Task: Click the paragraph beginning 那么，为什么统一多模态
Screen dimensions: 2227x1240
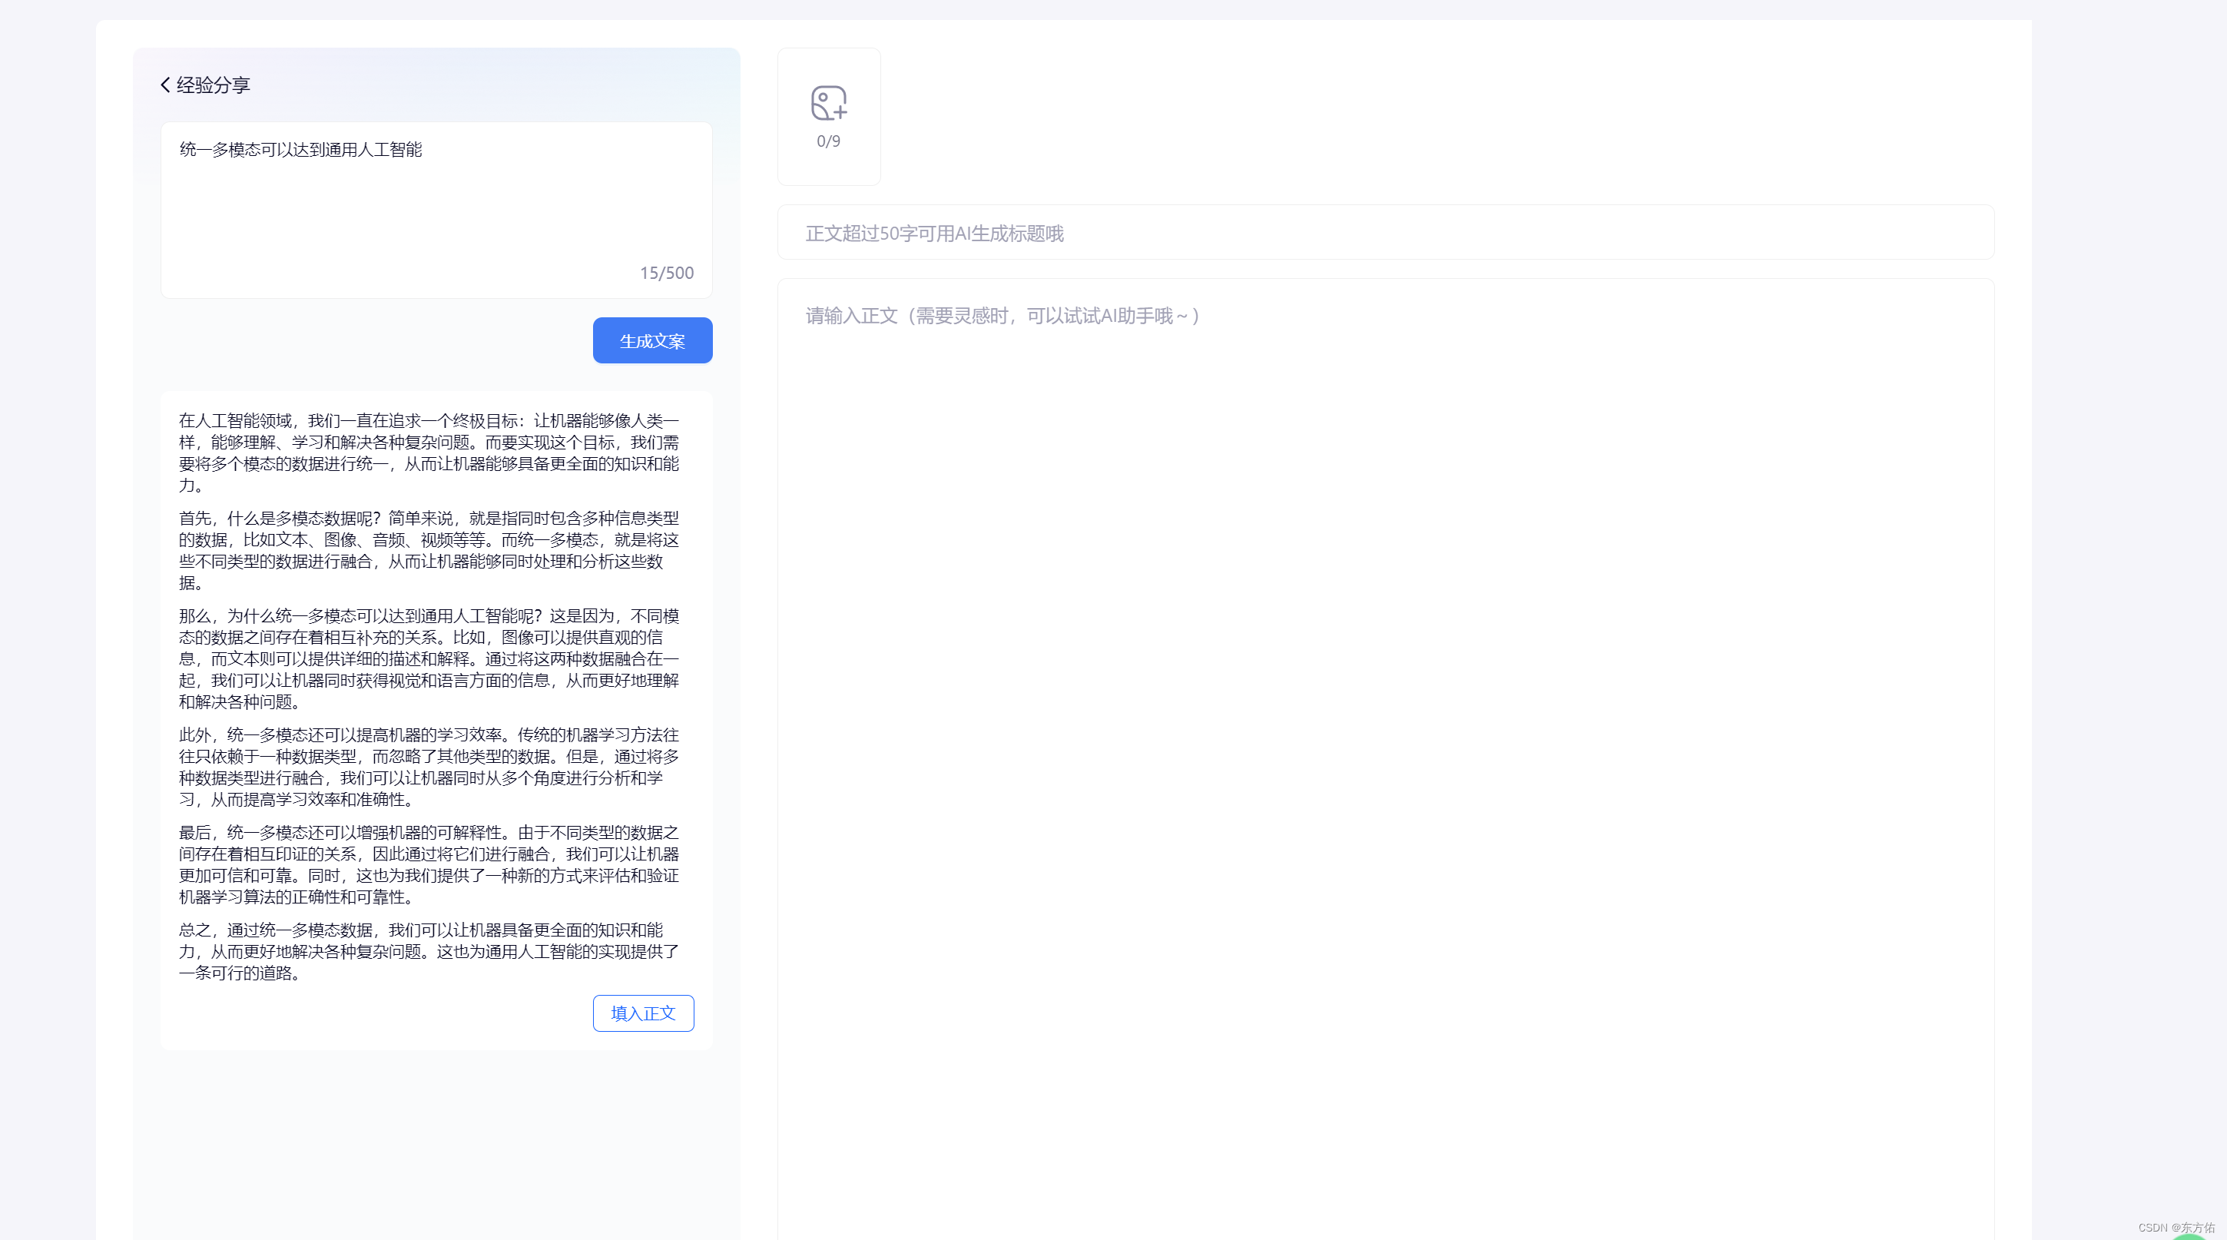Action: (429, 658)
